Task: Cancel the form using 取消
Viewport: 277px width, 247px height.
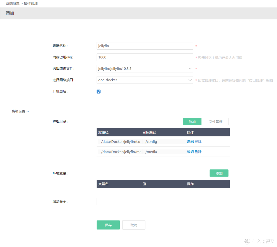Action: [x=134, y=225]
